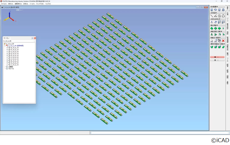Click the green solid with hole icon
230x145 pixels.
216,28
